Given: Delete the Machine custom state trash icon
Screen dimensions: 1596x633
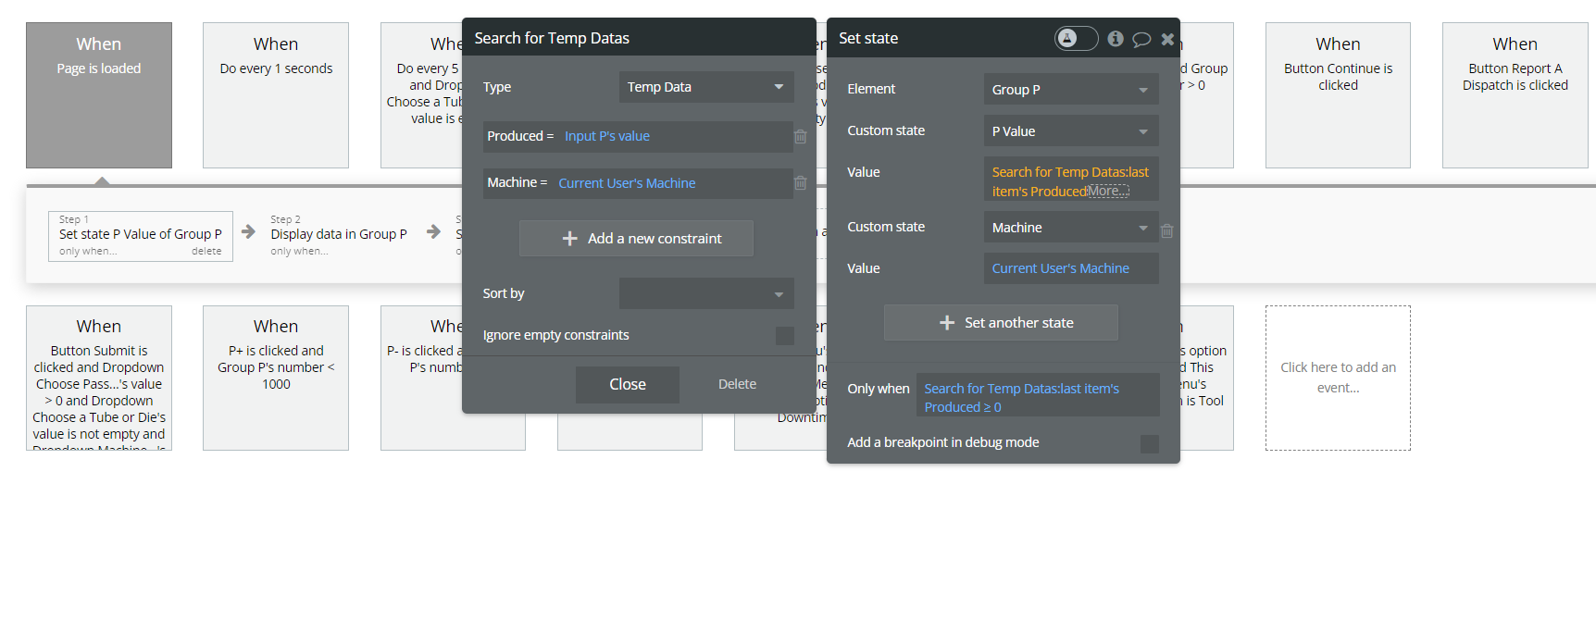Looking at the screenshot, I should [x=1167, y=230].
